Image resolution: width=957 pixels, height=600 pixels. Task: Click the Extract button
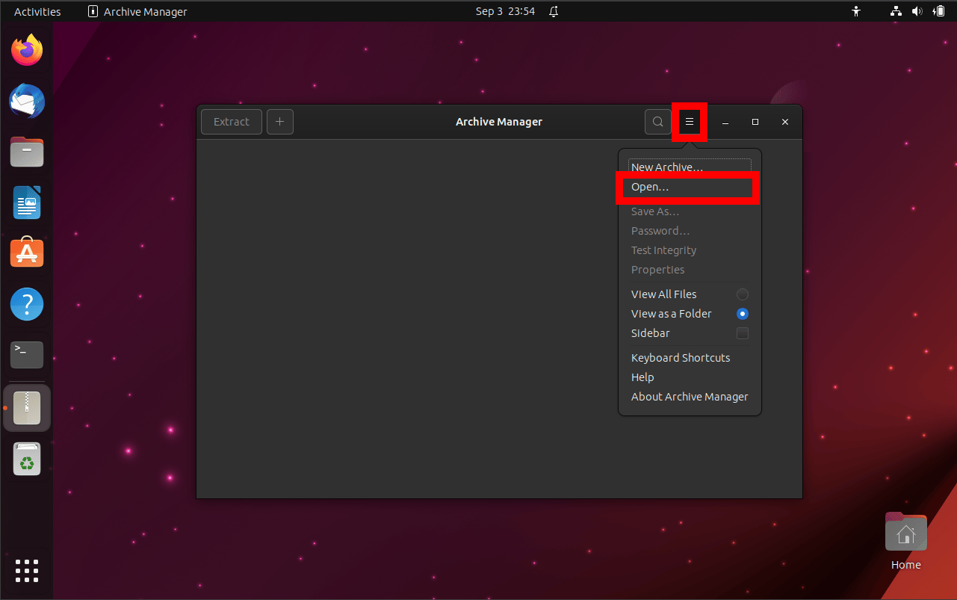click(x=231, y=121)
